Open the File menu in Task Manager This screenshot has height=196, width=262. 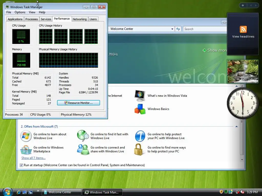[x=9, y=12]
